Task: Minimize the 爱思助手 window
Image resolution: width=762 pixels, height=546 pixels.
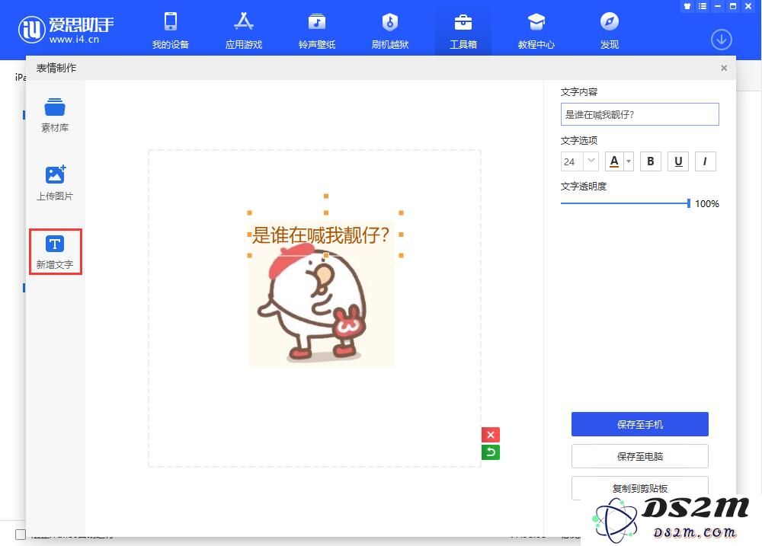Action: point(717,6)
